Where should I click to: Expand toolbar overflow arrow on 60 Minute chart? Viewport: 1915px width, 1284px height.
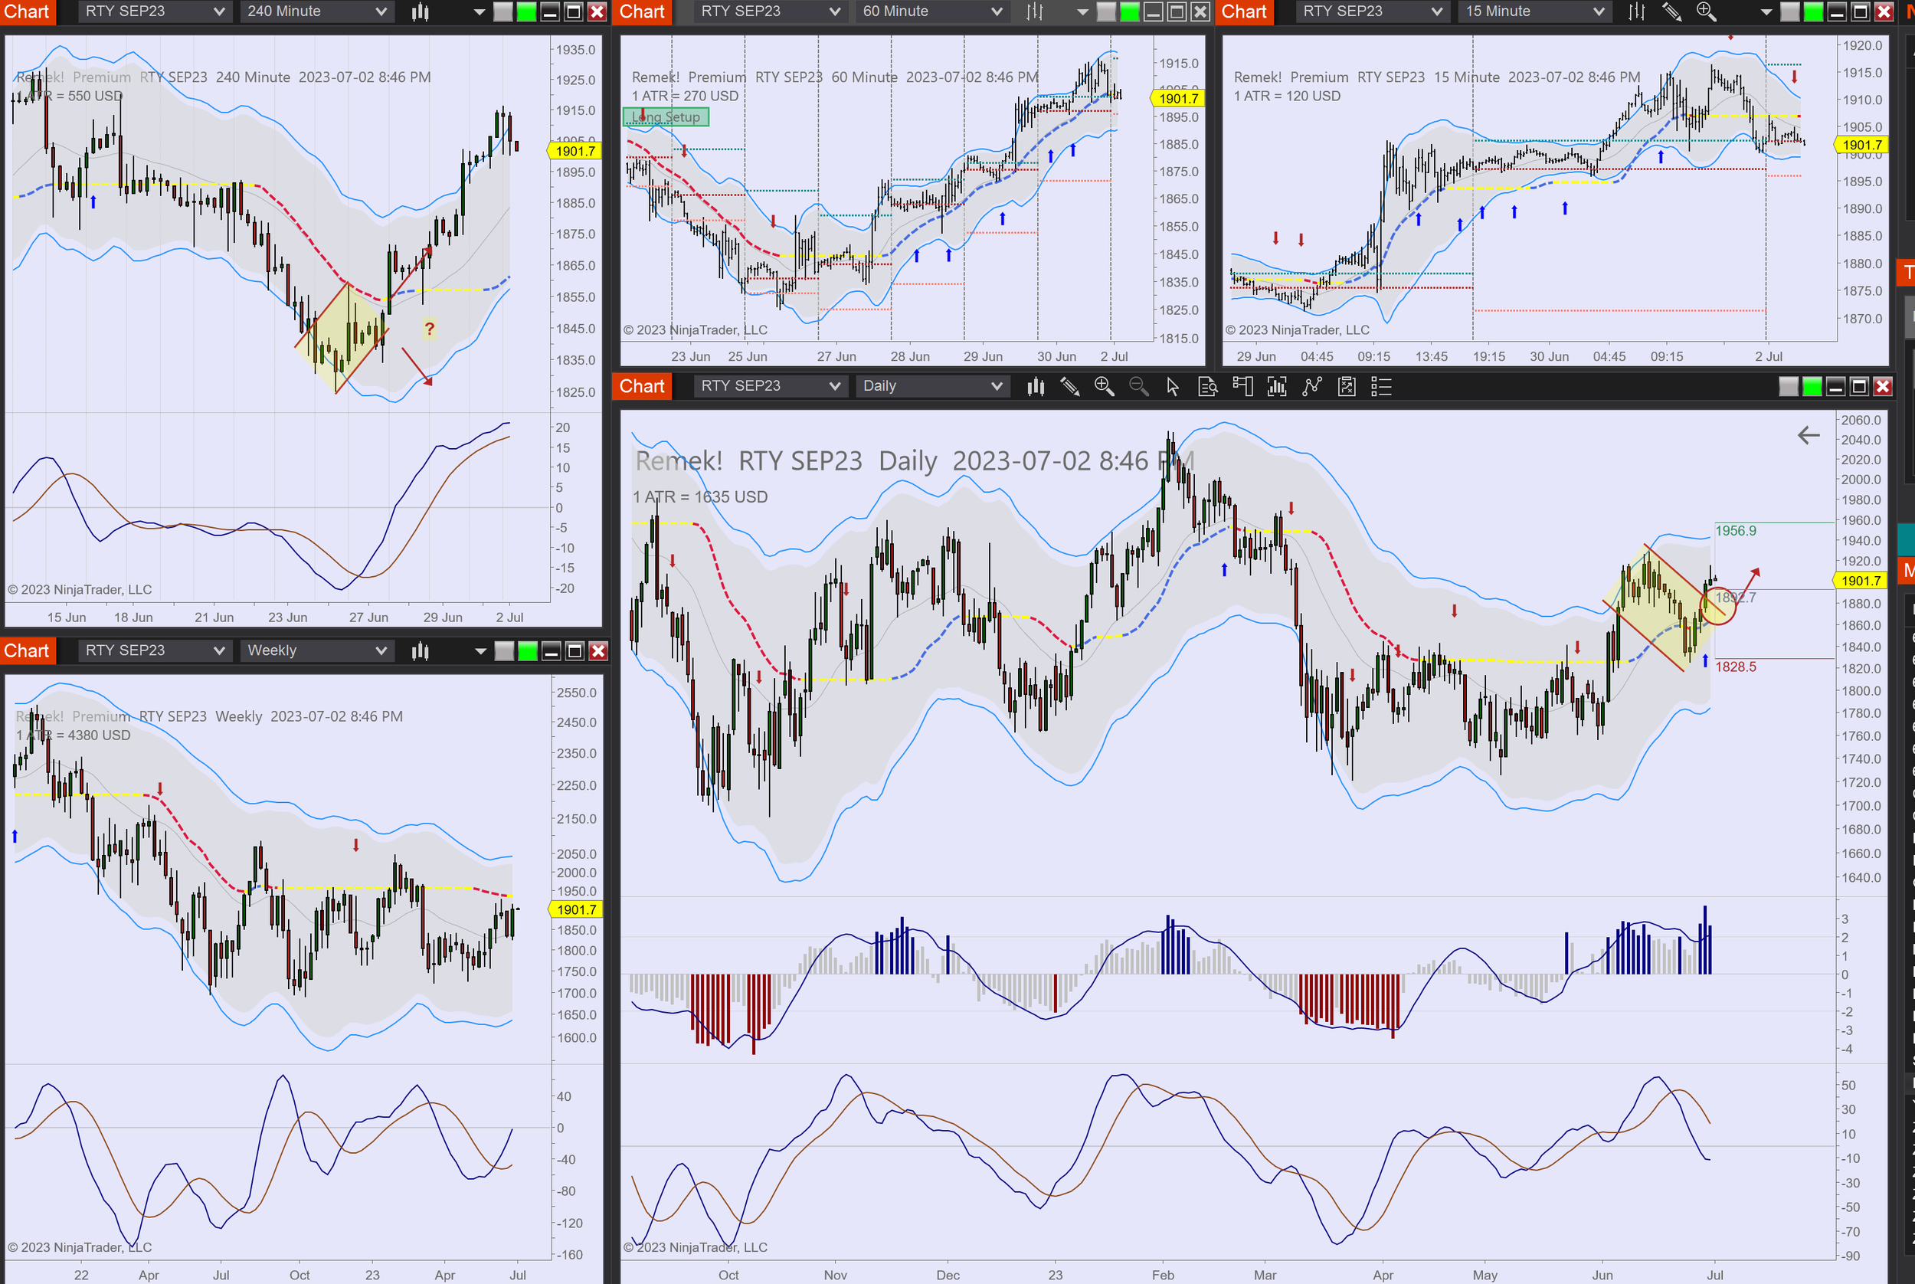pyautogui.click(x=1082, y=11)
